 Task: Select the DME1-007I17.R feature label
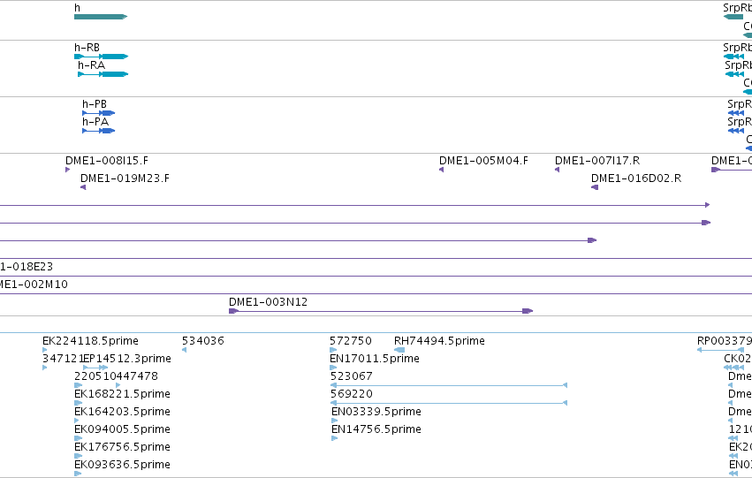(x=597, y=161)
